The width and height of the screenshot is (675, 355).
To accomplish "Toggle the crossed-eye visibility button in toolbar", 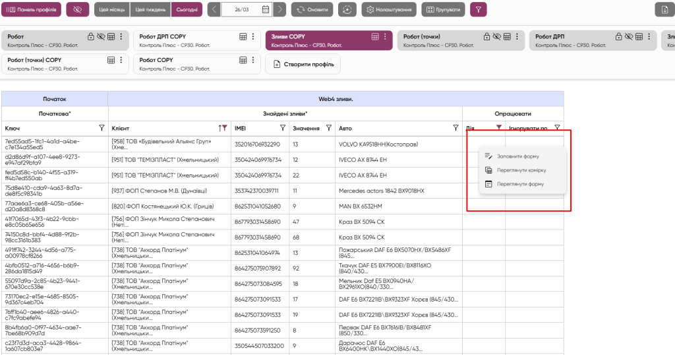I will click(78, 9).
